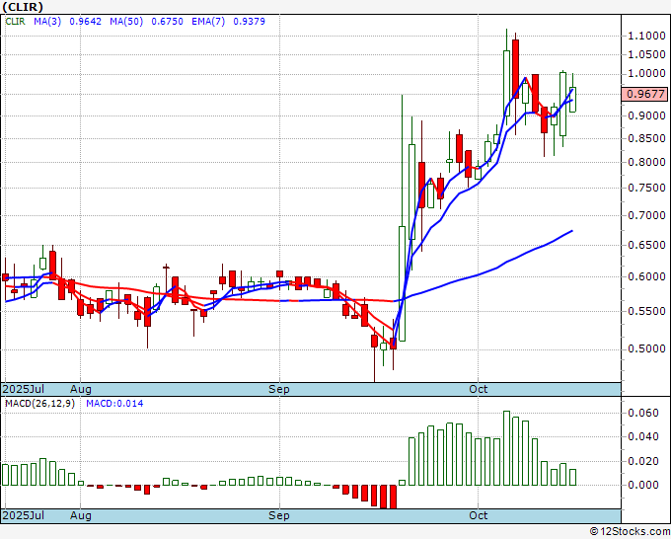This screenshot has width=671, height=539.
Task: Click the current price tag 0.9677
Action: point(645,94)
